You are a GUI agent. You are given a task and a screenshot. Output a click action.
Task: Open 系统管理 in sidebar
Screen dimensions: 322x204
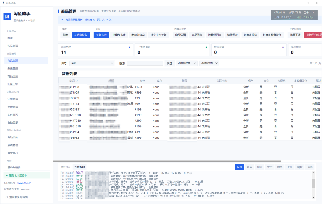pos(26,145)
